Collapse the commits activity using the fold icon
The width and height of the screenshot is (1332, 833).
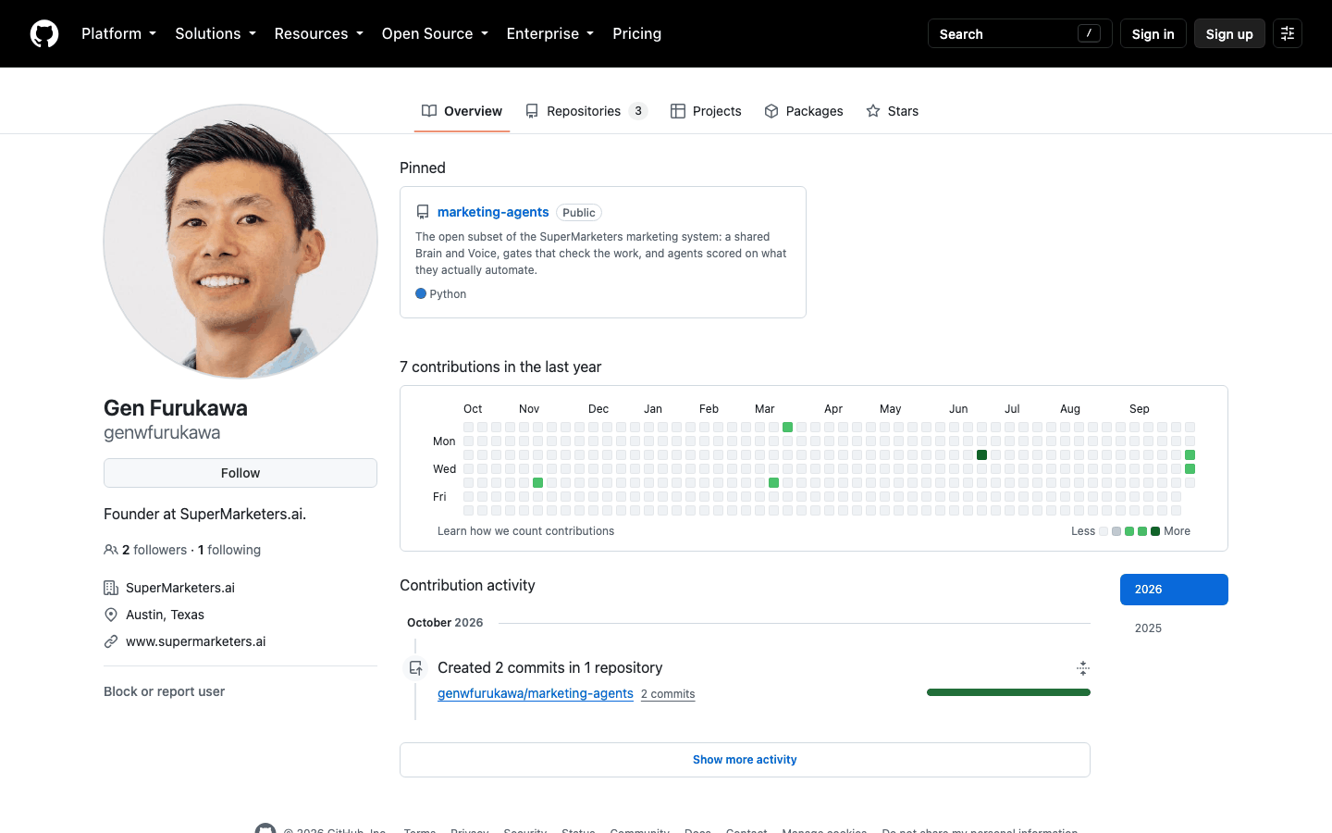pyautogui.click(x=1083, y=668)
